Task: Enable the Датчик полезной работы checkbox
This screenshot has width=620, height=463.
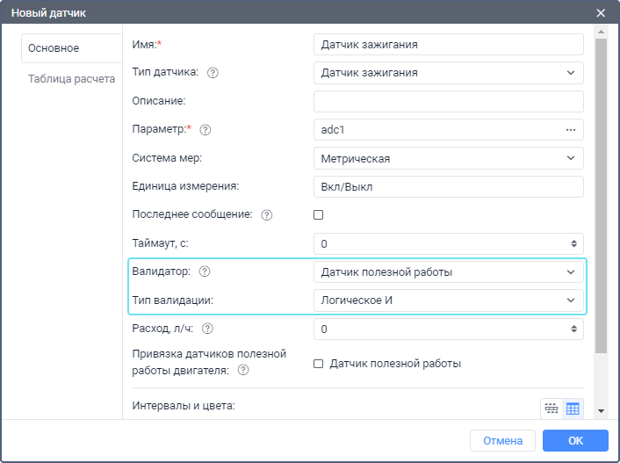Action: pyautogui.click(x=318, y=364)
